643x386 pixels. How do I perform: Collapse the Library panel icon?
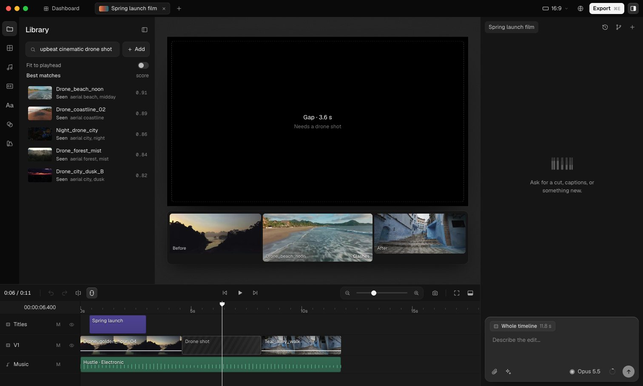(145, 30)
